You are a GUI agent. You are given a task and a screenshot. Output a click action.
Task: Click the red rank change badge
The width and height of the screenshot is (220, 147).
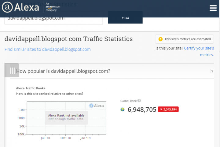tap(169, 109)
